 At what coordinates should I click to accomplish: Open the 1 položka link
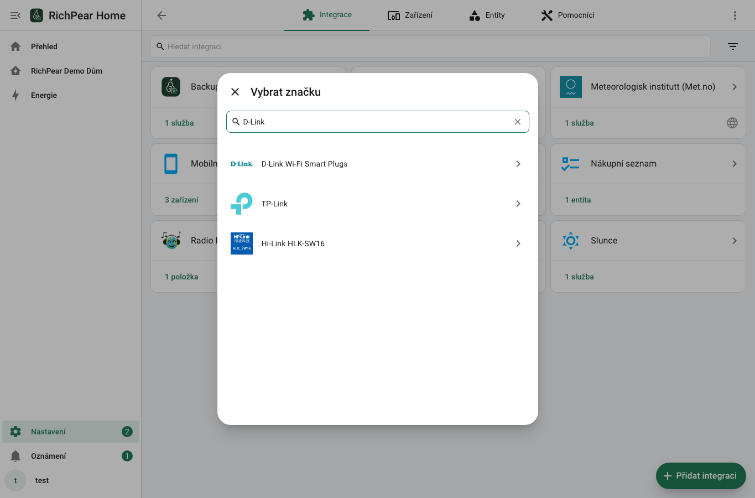click(x=181, y=277)
